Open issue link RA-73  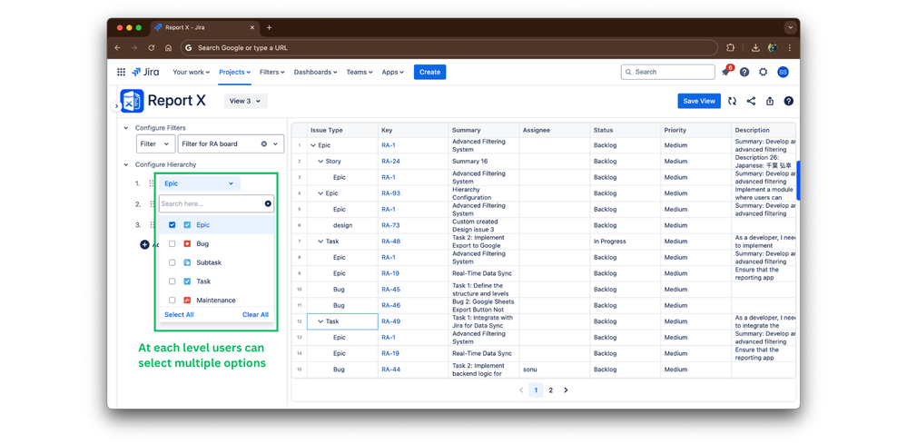(390, 225)
